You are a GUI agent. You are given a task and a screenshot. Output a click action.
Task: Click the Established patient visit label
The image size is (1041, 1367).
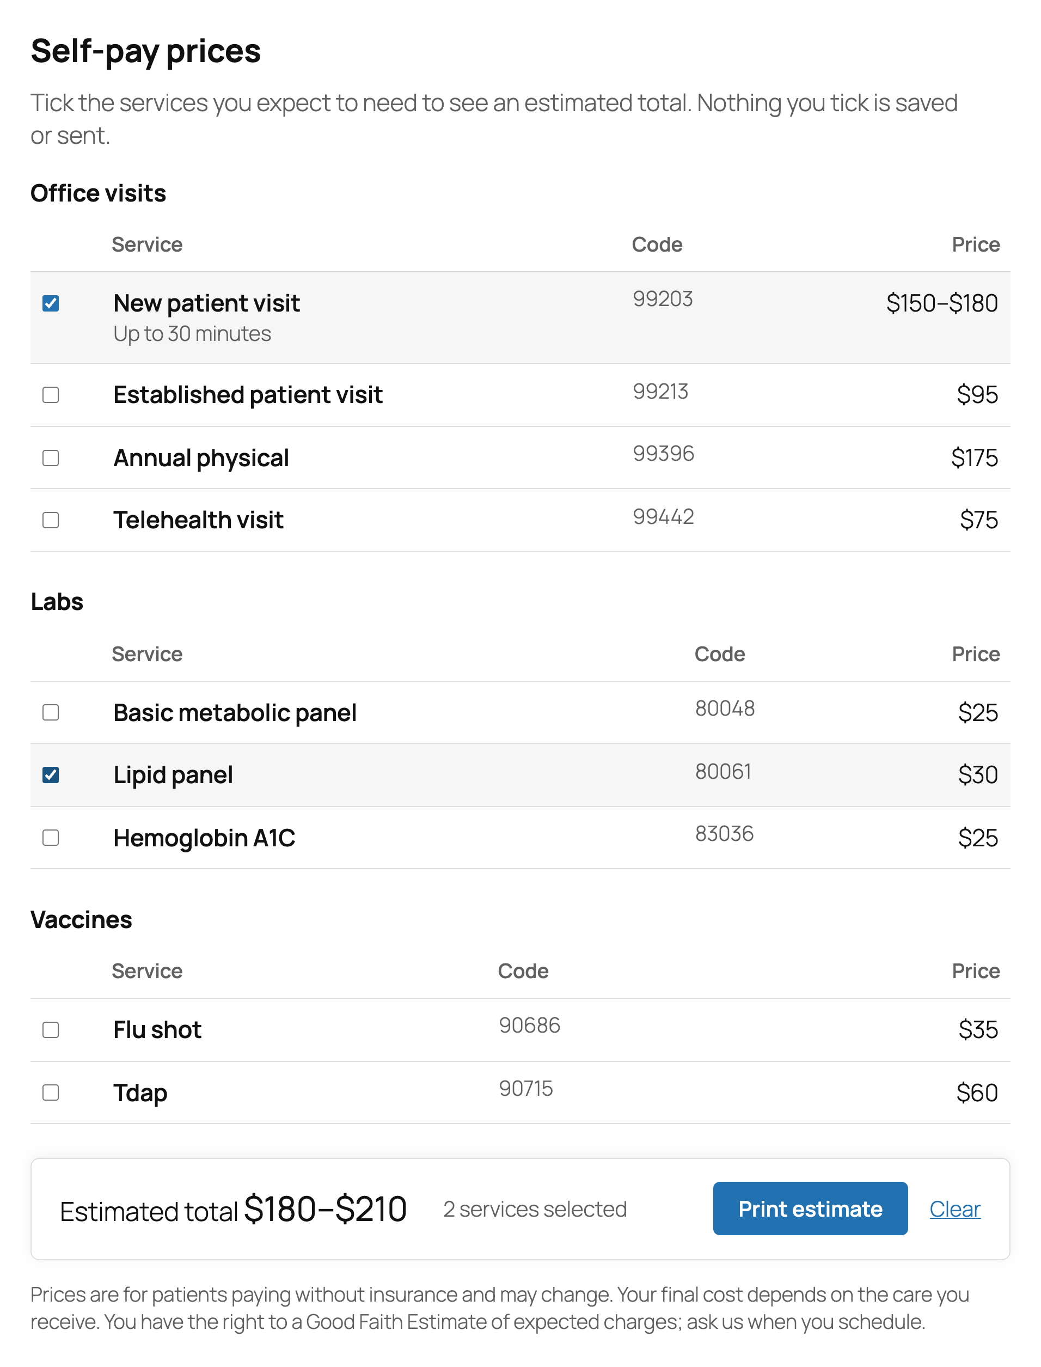(248, 395)
